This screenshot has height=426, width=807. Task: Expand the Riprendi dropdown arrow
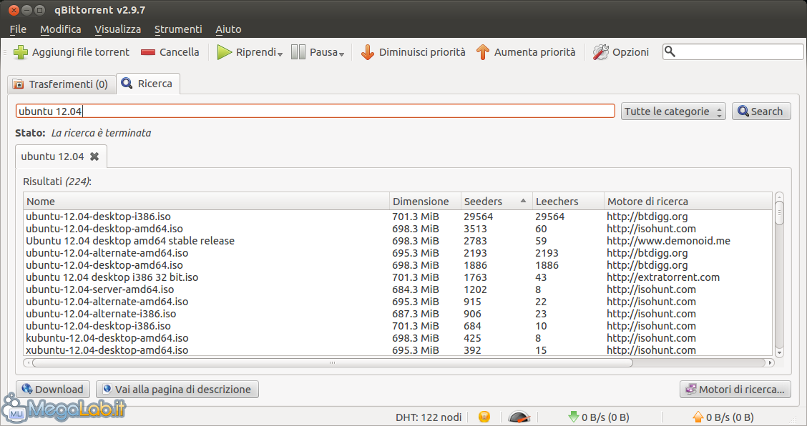tap(280, 54)
